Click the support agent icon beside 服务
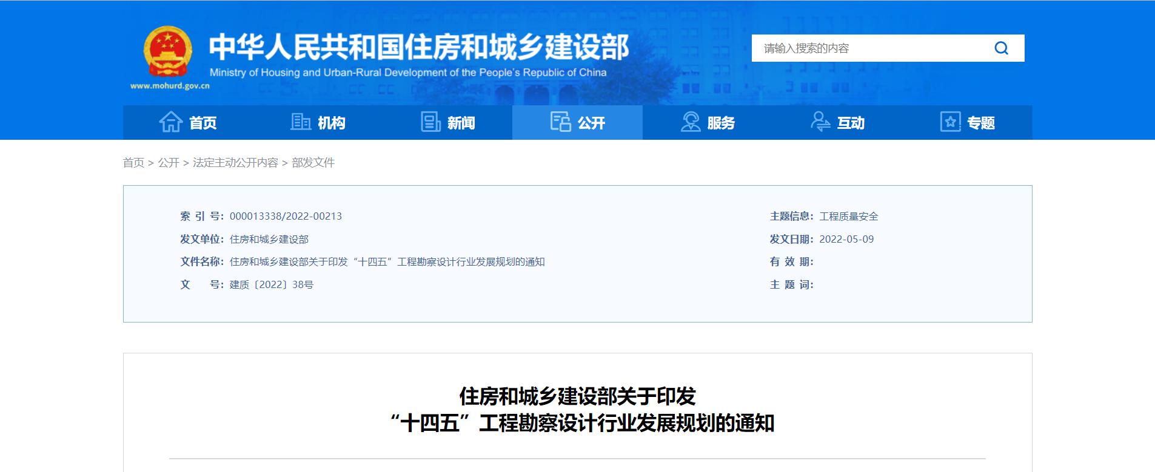Screen dimensions: 1155x472 690,122
